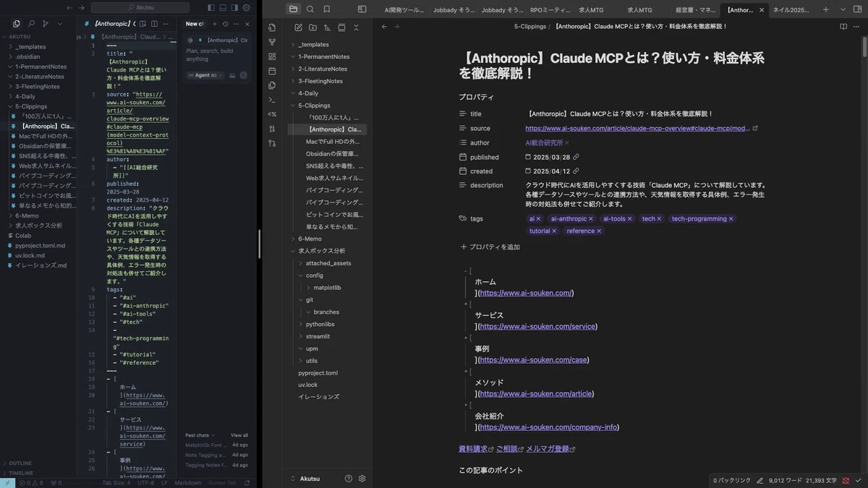The image size is (868, 488).
Task: Switch to the 経営層・マネ Obsidian tab
Action: (x=694, y=10)
